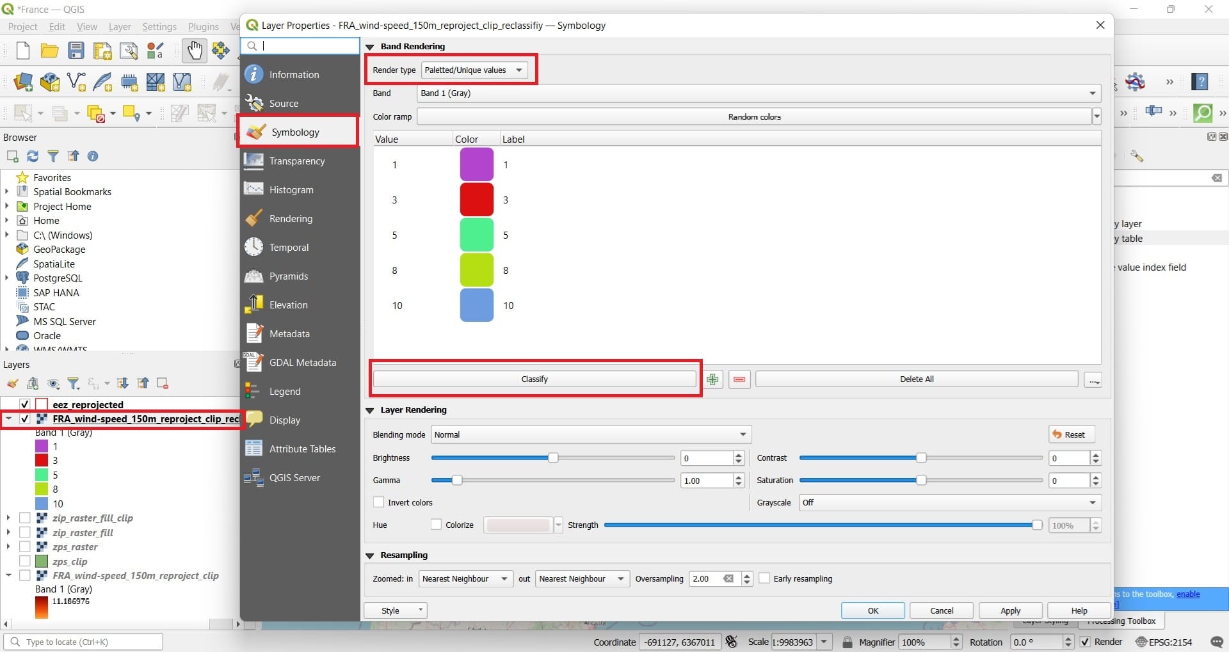Click the Reset button

click(1072, 434)
